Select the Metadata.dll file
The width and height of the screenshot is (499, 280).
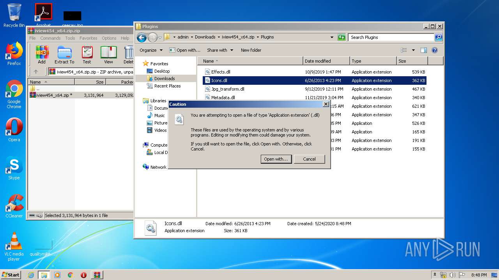coord(223,98)
